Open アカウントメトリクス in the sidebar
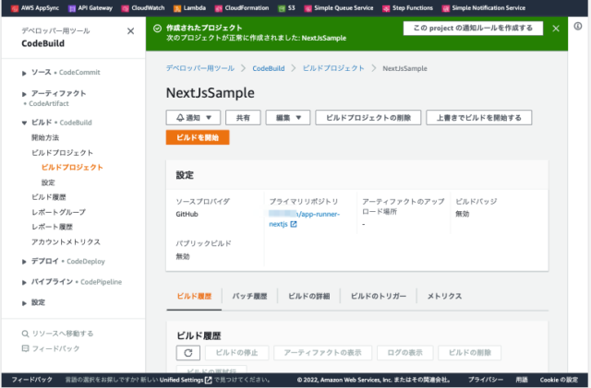Viewport: 591px width, 388px height. click(x=66, y=242)
